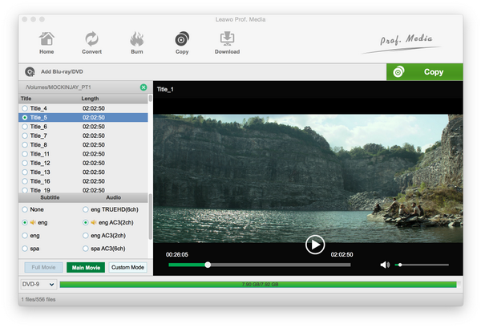Open the Download module icon
481x328 pixels.
click(x=227, y=38)
